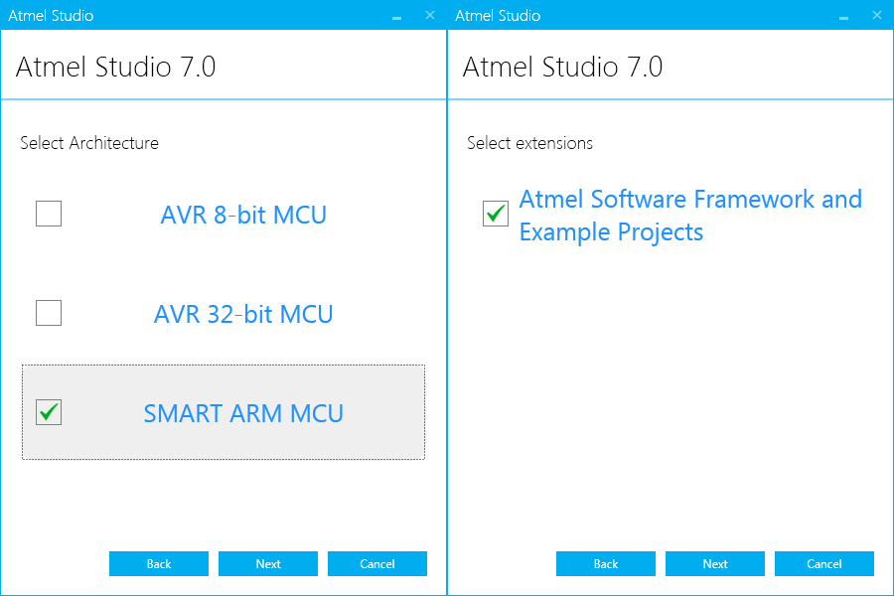
Task: Uncheck the SMART ARM MCU selection
Action: tap(49, 412)
